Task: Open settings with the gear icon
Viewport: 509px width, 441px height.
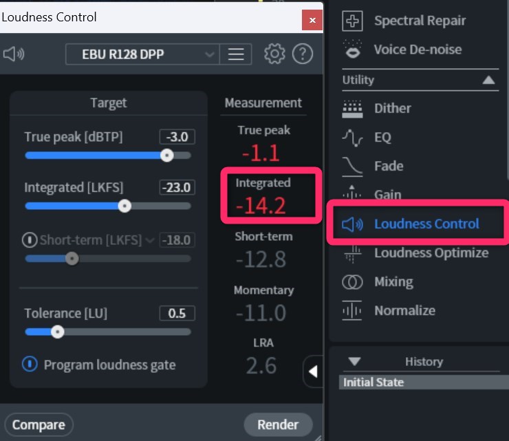Action: click(x=274, y=54)
